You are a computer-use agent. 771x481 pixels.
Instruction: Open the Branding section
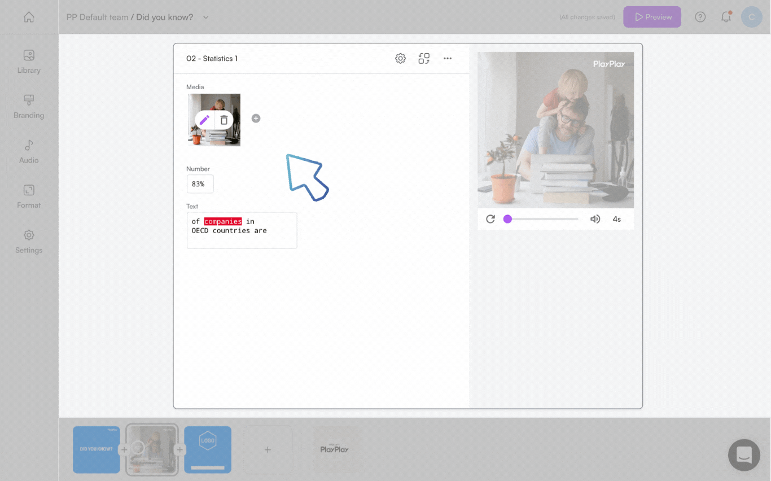(x=28, y=105)
